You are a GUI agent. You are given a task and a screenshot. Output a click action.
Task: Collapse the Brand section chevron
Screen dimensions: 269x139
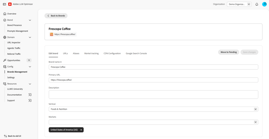click(30, 20)
